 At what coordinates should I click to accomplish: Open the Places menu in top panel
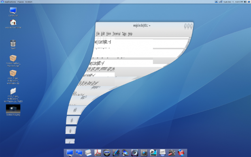click(21, 2)
